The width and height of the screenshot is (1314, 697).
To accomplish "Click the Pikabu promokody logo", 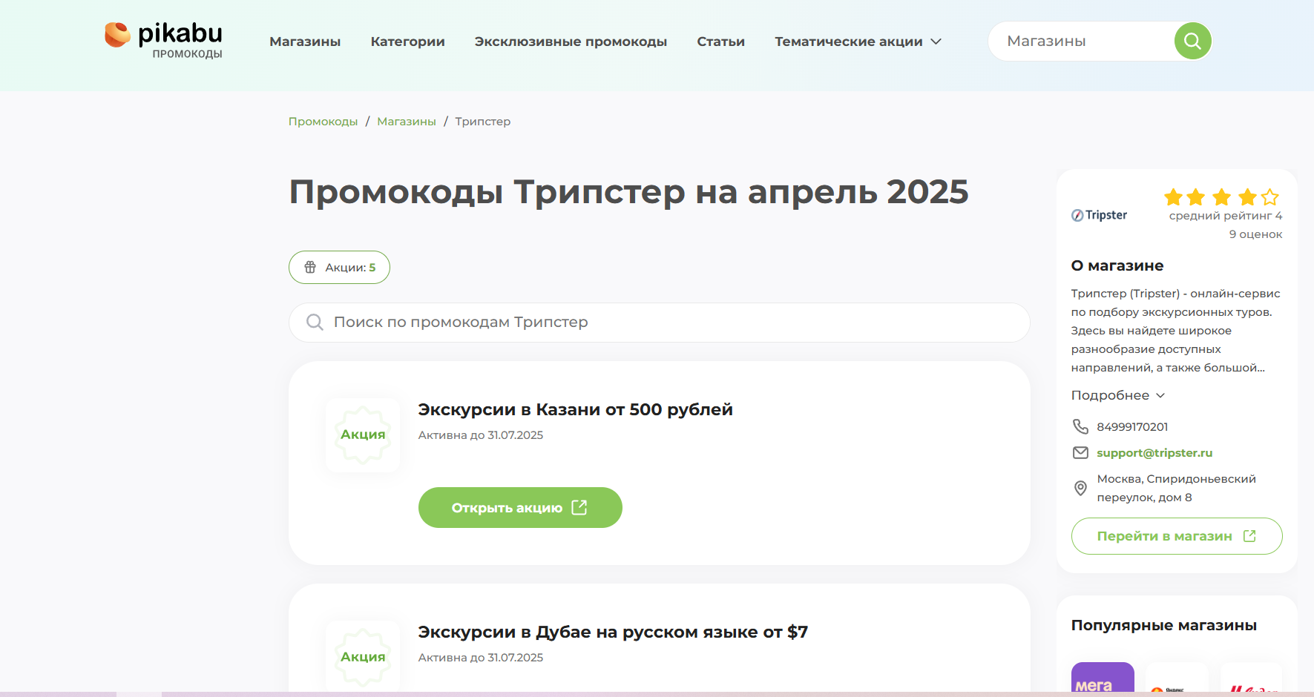I will tap(163, 40).
